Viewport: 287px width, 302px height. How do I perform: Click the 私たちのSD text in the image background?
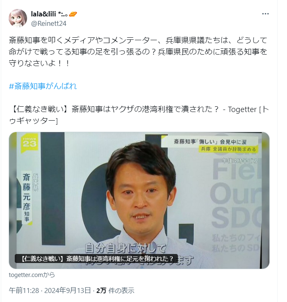pos(236,248)
